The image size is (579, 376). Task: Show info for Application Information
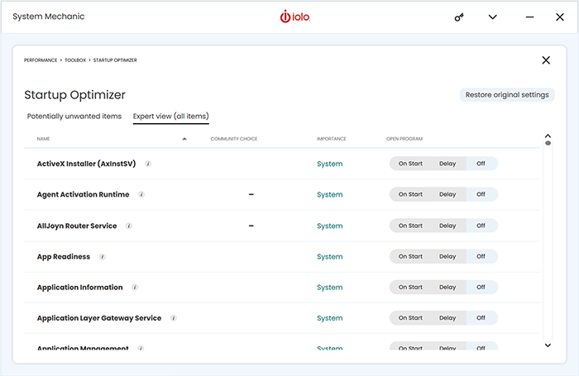(x=135, y=288)
